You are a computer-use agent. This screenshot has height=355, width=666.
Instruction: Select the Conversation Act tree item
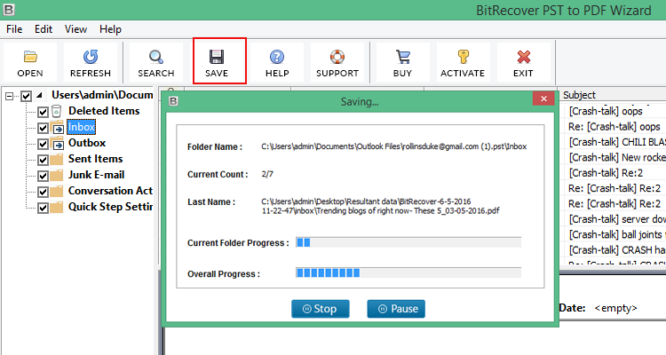pyautogui.click(x=110, y=191)
